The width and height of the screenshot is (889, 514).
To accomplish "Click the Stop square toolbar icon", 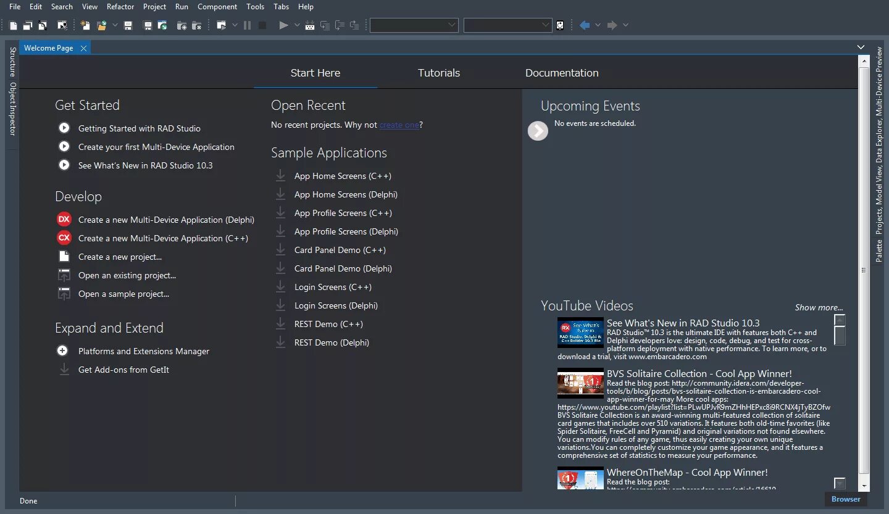I will click(262, 25).
